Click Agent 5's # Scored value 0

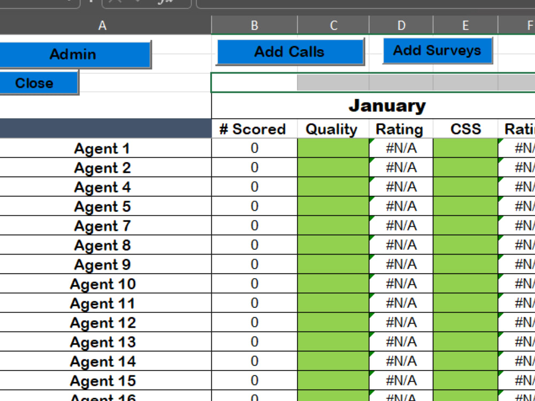pyautogui.click(x=255, y=206)
